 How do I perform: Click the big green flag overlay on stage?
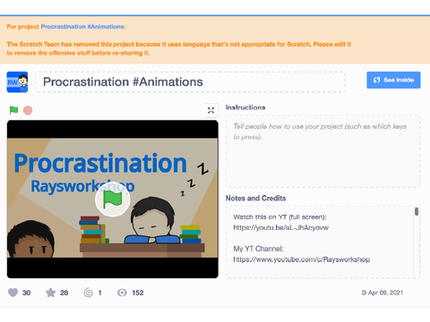point(113,199)
